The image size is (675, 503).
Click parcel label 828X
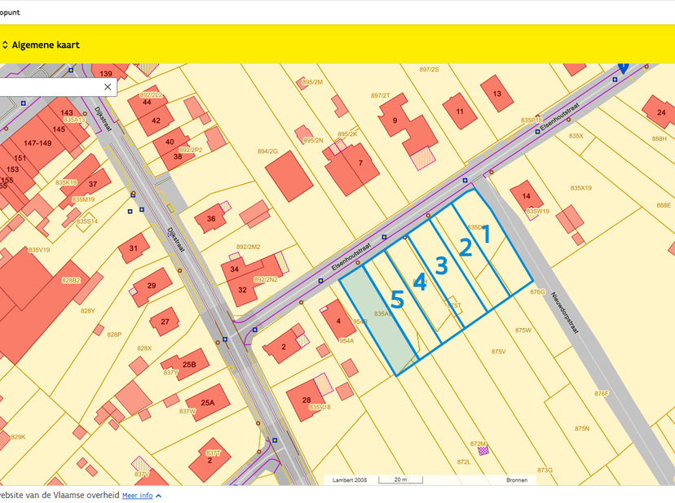click(x=144, y=348)
